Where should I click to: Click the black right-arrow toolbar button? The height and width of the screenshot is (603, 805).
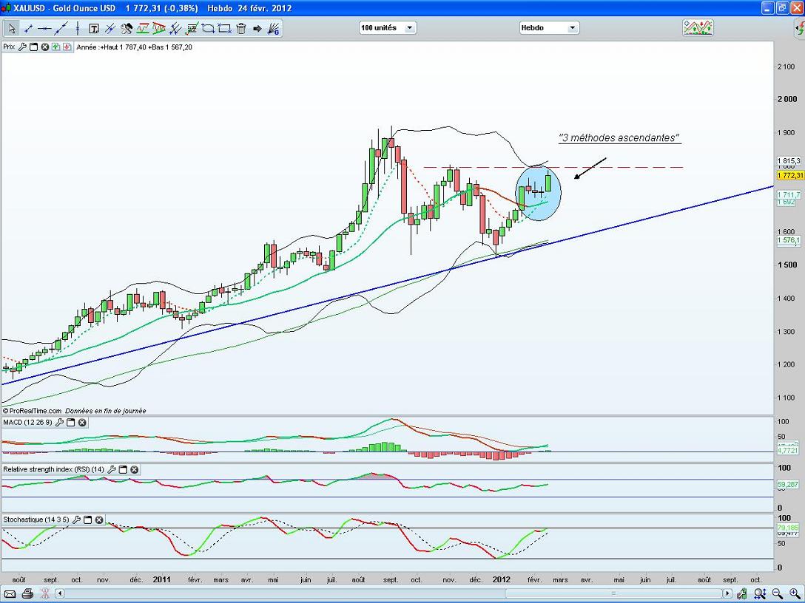pos(257,29)
